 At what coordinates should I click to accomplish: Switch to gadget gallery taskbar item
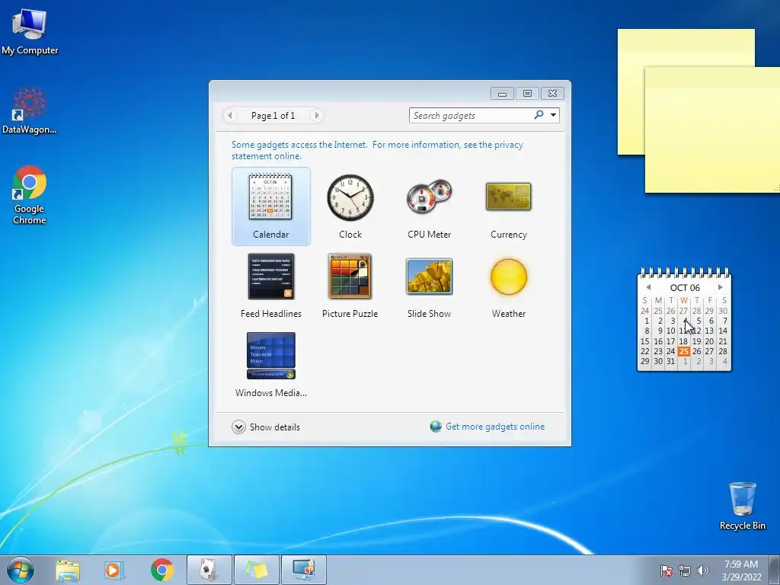[x=304, y=570]
